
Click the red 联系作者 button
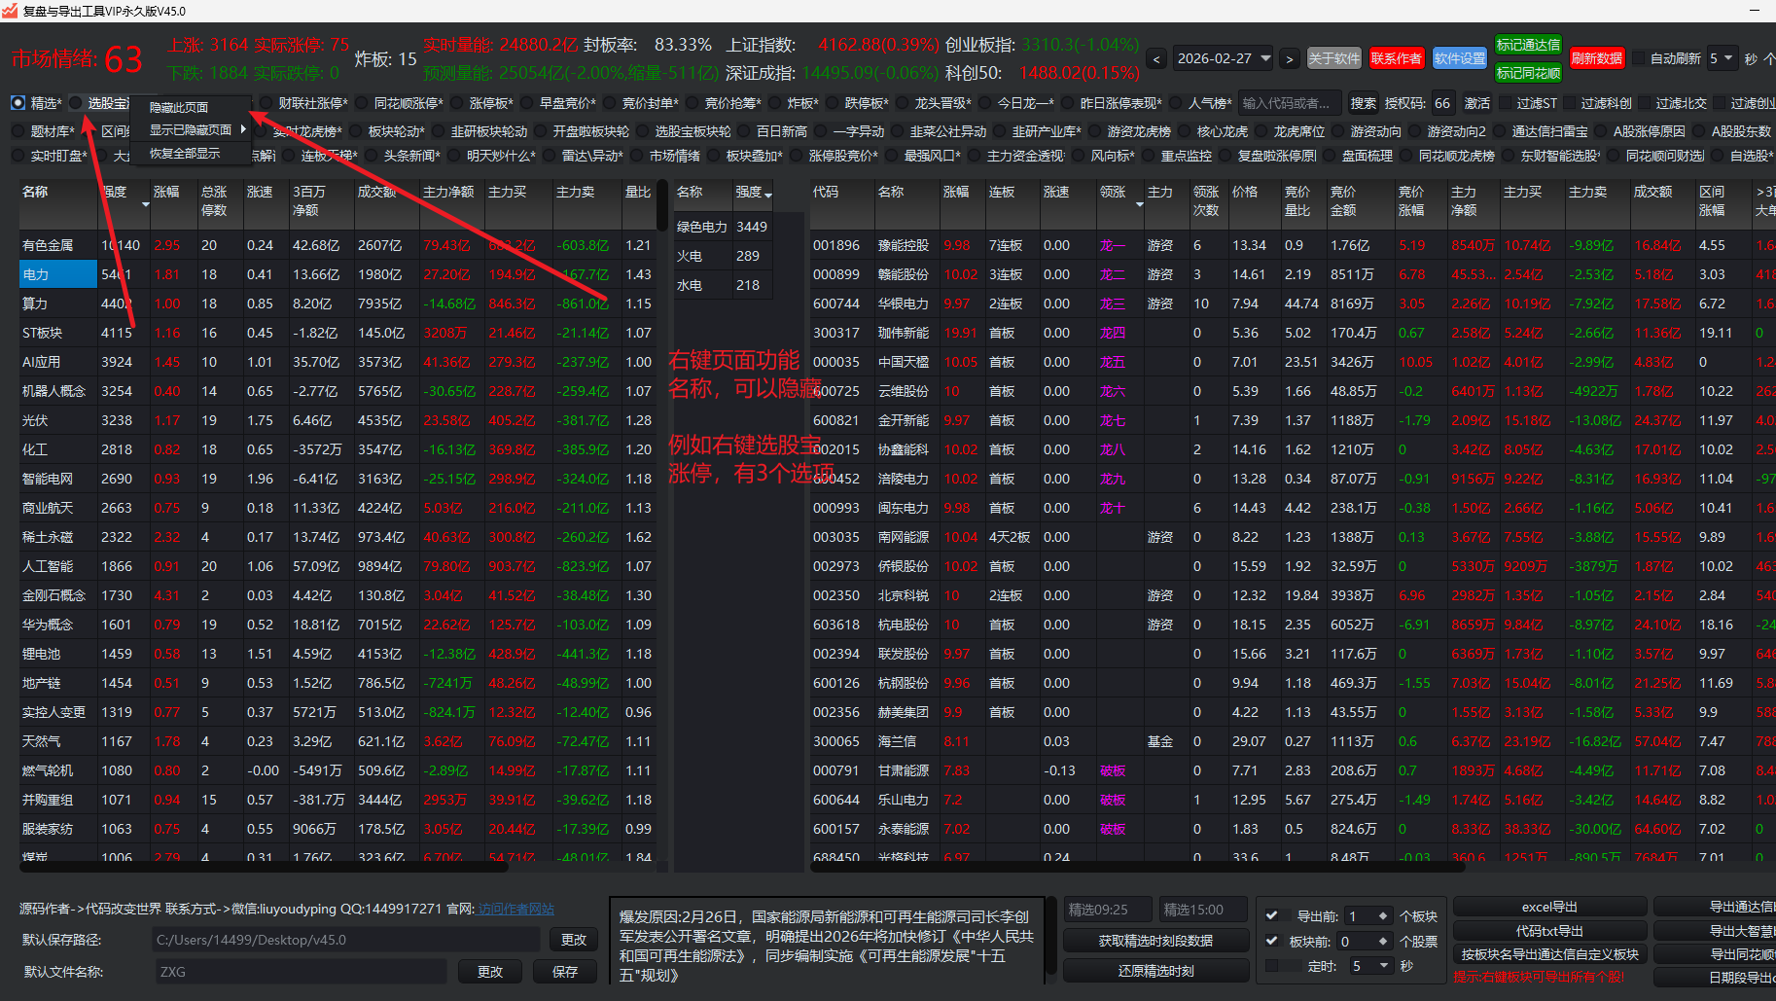pos(1396,58)
